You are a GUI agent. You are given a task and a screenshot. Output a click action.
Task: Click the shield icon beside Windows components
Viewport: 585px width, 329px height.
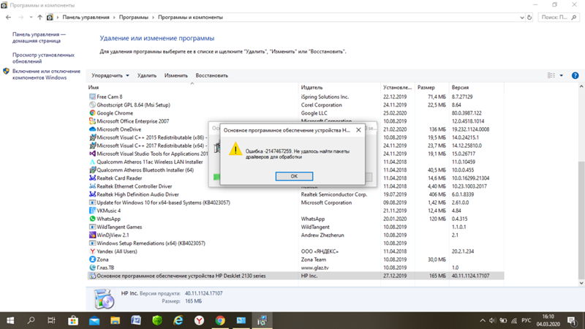click(6, 71)
